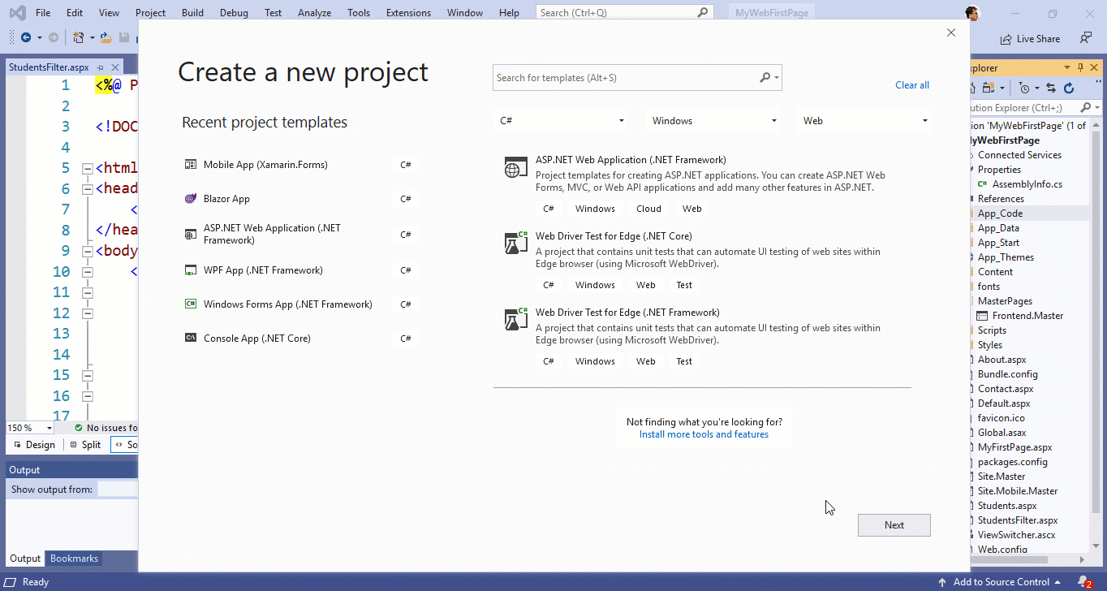This screenshot has width=1107, height=591.
Task: Collapse the html element on line 5
Action: pyautogui.click(x=88, y=169)
